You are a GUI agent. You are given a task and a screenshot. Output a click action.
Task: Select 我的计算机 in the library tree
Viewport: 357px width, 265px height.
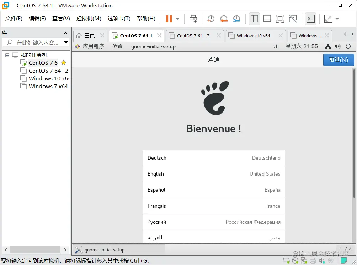(34, 55)
